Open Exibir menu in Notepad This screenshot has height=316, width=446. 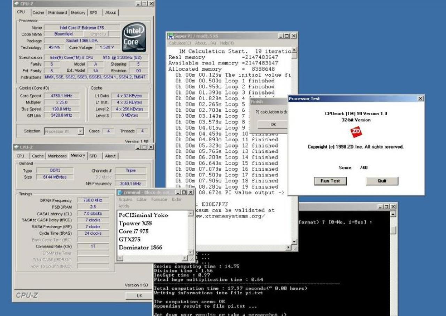coord(177,199)
